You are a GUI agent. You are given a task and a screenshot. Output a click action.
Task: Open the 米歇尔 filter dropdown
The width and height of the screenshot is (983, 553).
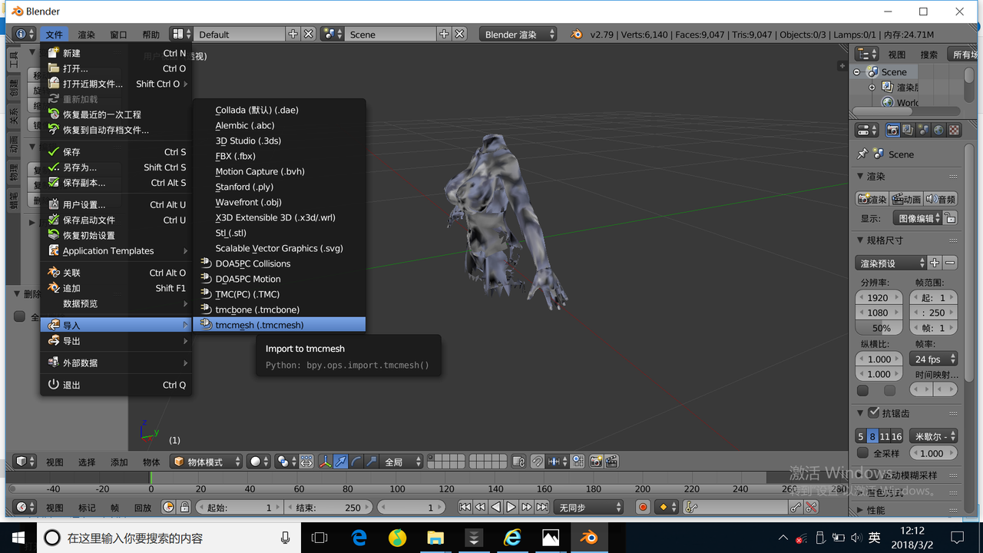click(934, 436)
